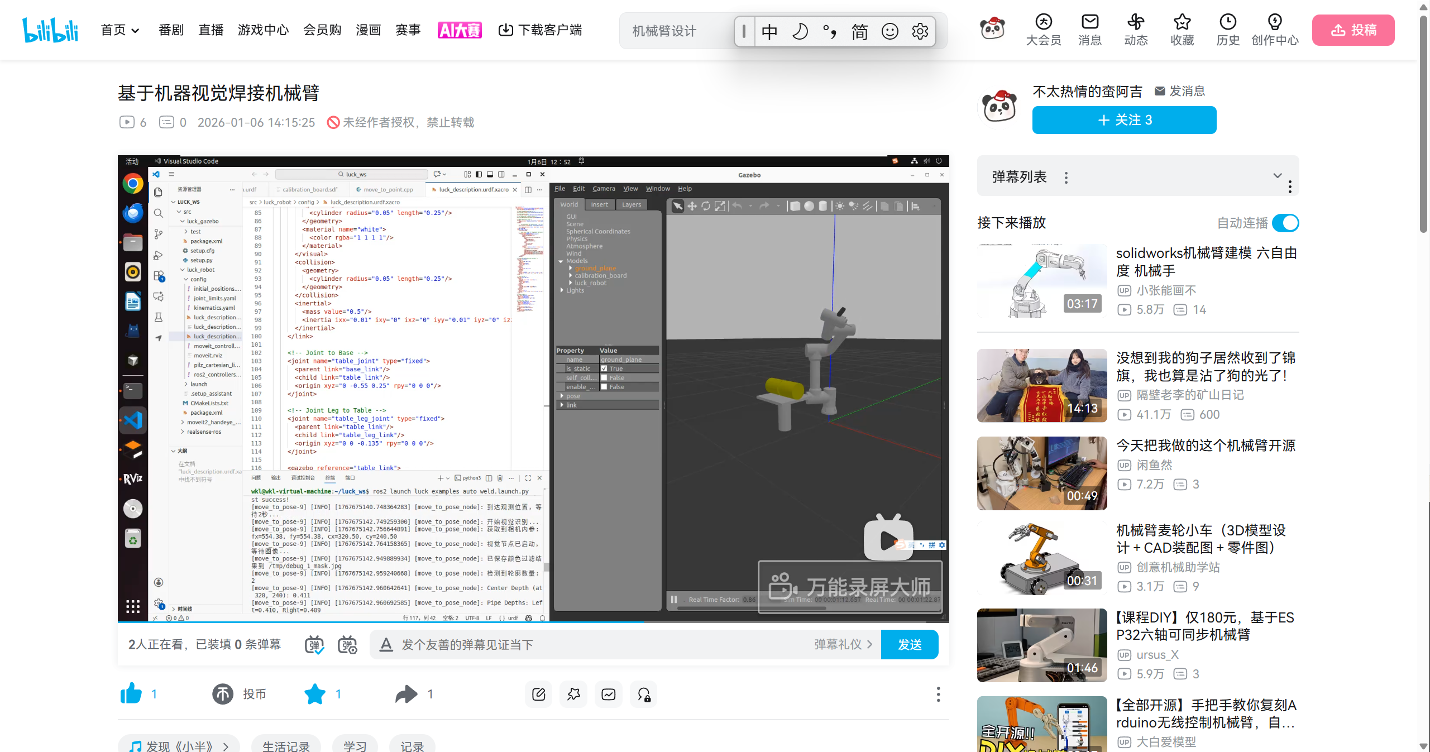Open the 直播 navigation item
The height and width of the screenshot is (752, 1430).
coord(211,30)
